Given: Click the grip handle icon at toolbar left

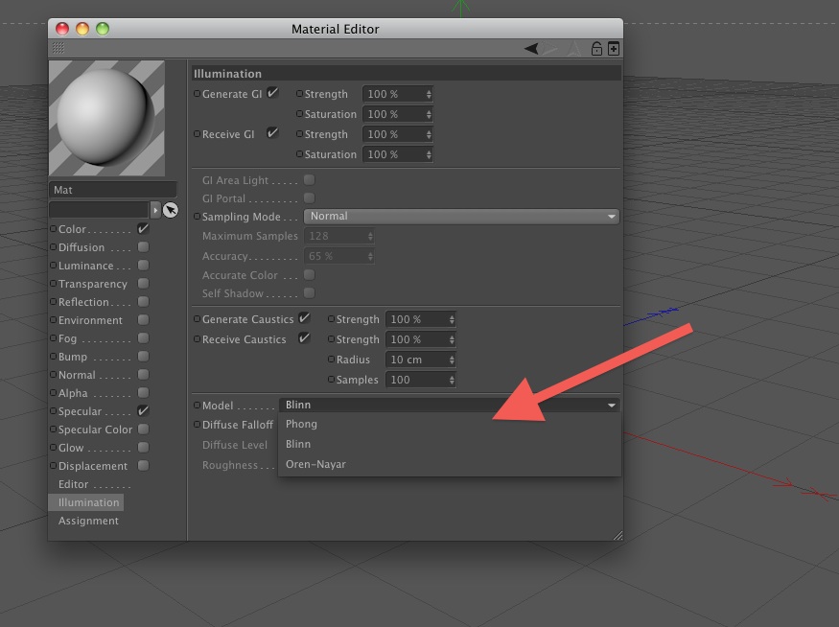Looking at the screenshot, I should pyautogui.click(x=58, y=48).
